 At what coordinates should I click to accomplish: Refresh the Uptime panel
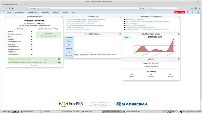click(179, 59)
